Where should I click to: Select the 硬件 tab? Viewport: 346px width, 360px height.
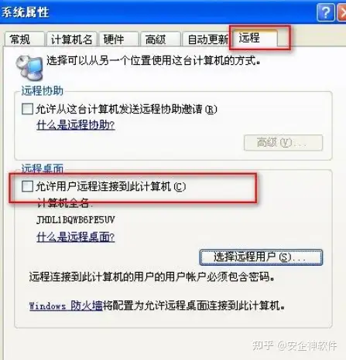pos(118,39)
